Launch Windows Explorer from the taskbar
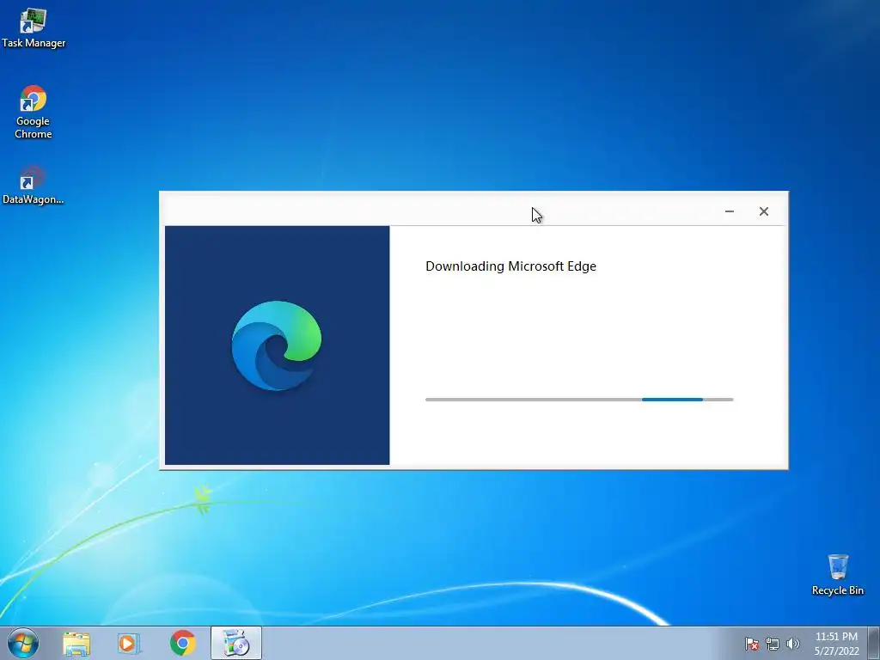This screenshot has width=880, height=660. pos(76,643)
